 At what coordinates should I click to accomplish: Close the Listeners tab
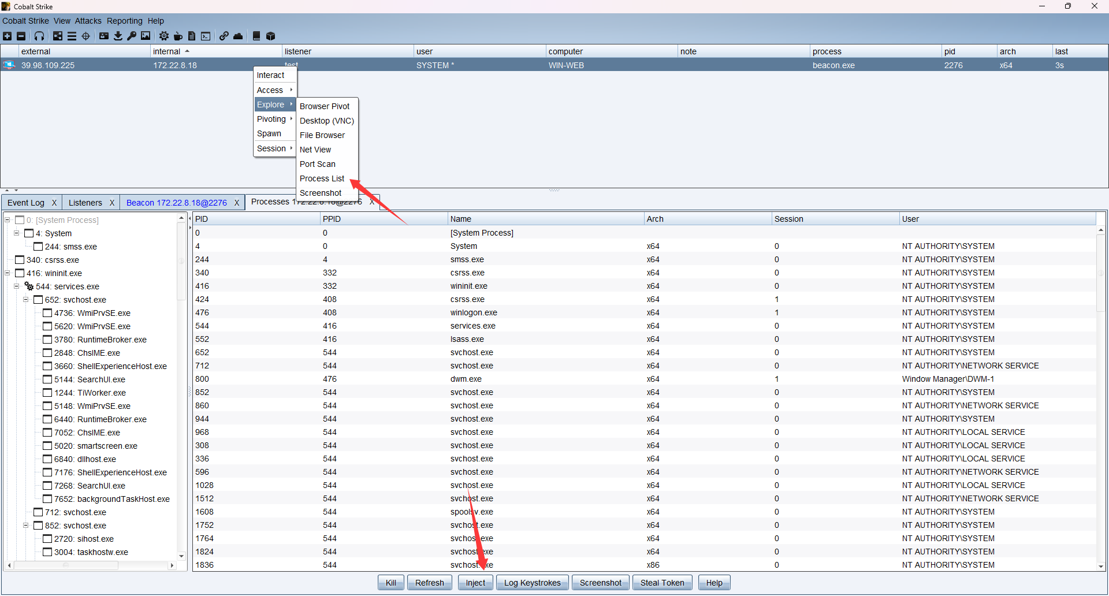click(112, 203)
